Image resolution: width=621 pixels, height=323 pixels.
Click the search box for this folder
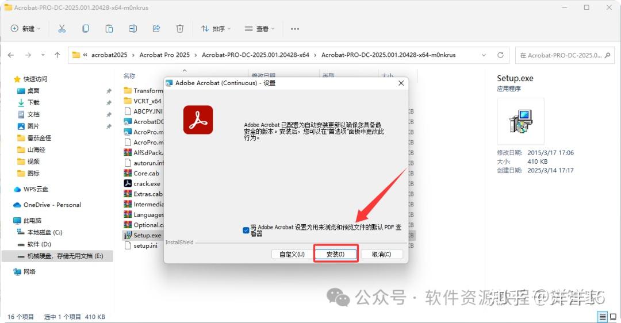click(x=565, y=55)
